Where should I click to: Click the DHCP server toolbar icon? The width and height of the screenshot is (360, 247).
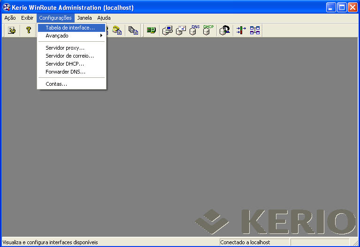coord(208,30)
